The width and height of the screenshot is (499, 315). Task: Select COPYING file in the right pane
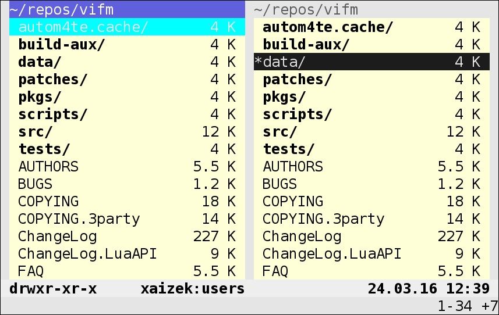(371, 201)
